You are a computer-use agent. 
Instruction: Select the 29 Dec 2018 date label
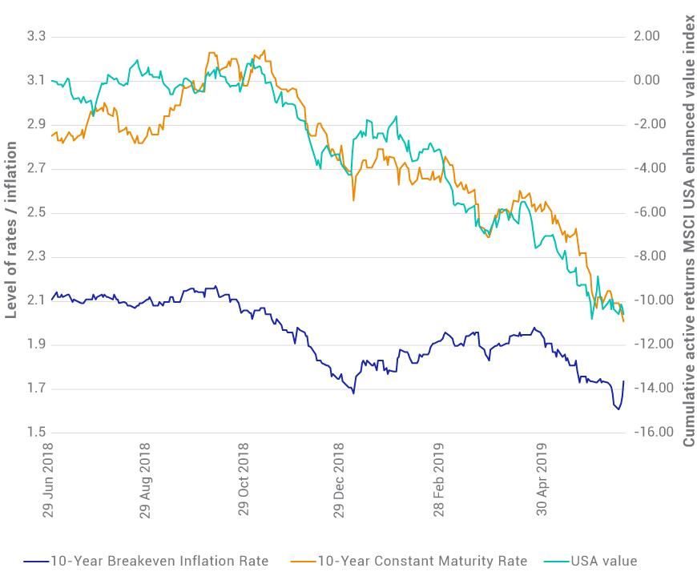click(340, 481)
